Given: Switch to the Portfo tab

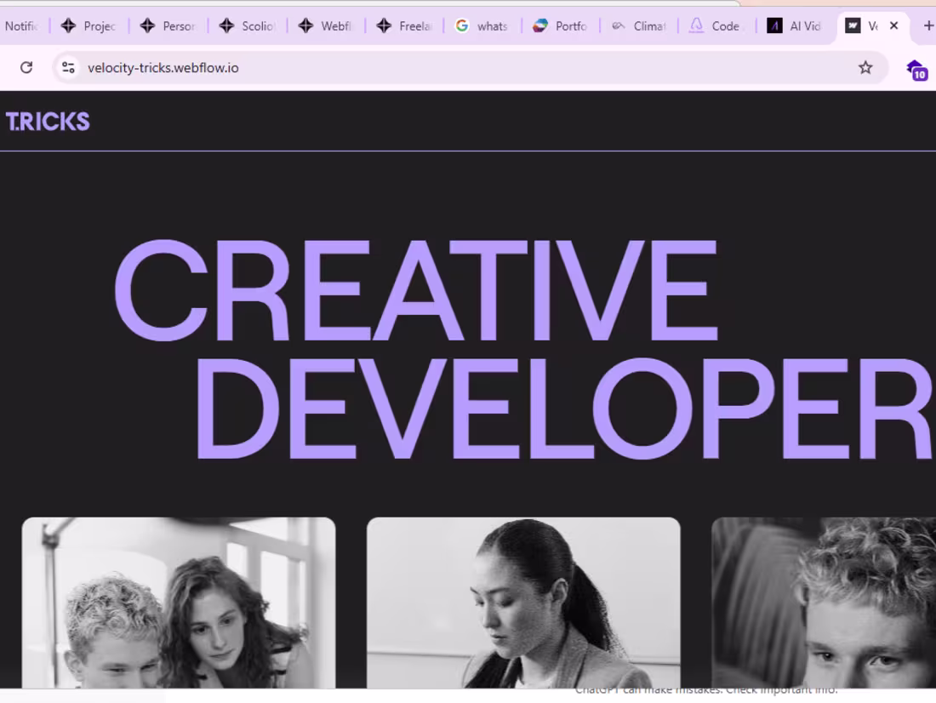Looking at the screenshot, I should [560, 26].
